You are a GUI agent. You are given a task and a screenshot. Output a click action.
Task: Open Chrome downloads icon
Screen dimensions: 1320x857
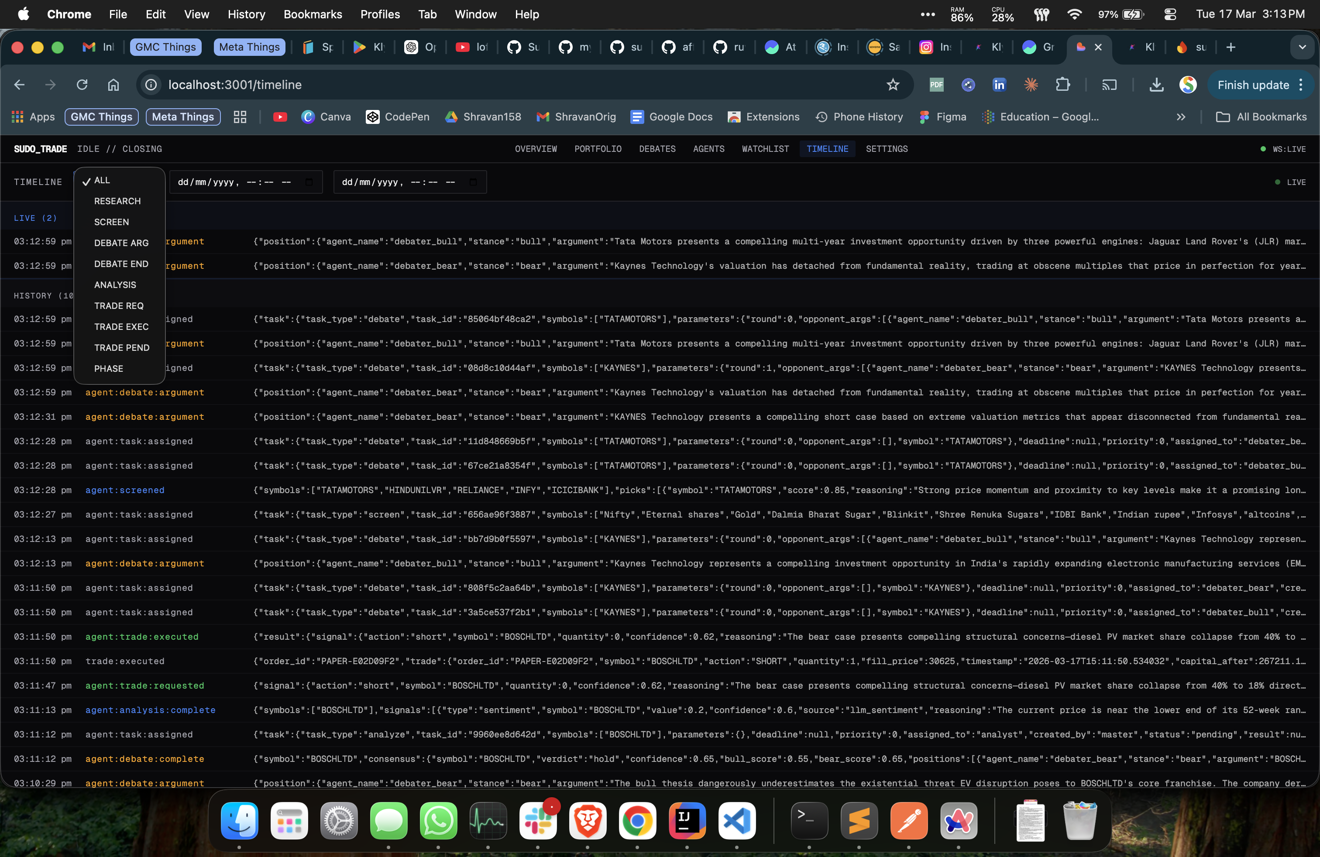pyautogui.click(x=1156, y=85)
